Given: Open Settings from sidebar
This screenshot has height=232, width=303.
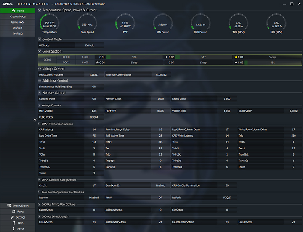Looking at the screenshot, I should (18, 217).
